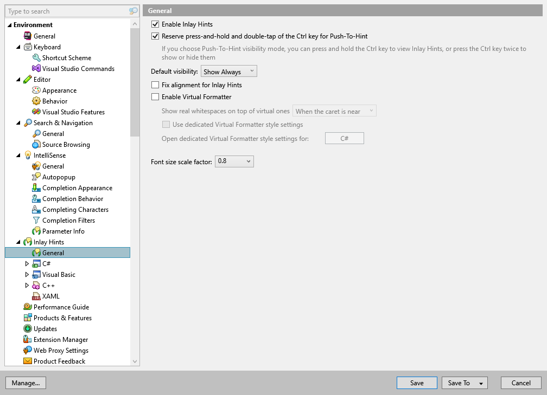
Task: Click the Product Feedback envelope icon
Action: (x=28, y=361)
